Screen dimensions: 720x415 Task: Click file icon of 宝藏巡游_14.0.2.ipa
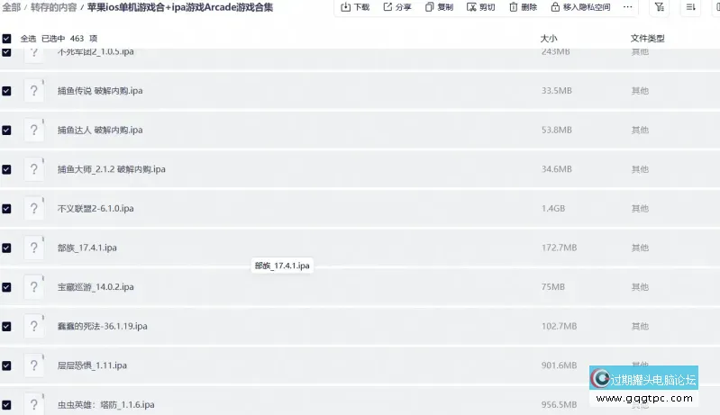coord(34,287)
